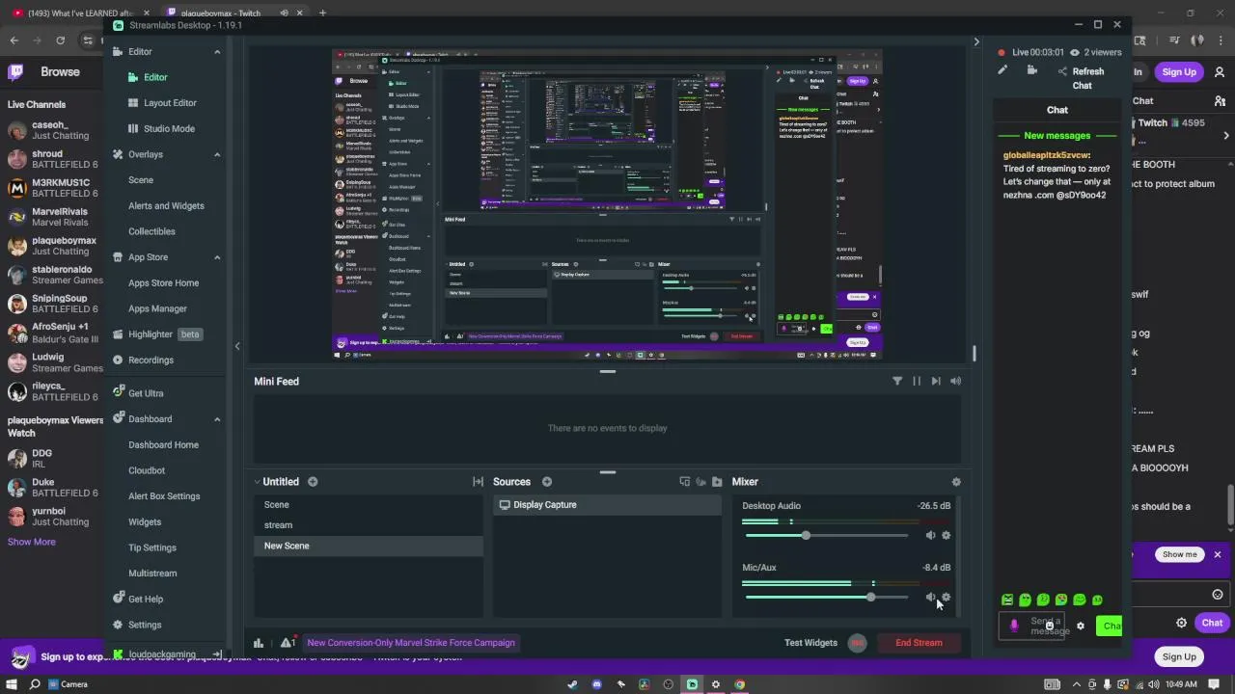1235x694 pixels.
Task: Click Show More in Twitch live channels
Action: [x=31, y=542]
